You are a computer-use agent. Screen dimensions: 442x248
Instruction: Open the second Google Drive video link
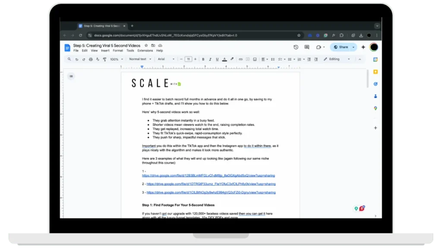pos(211,184)
